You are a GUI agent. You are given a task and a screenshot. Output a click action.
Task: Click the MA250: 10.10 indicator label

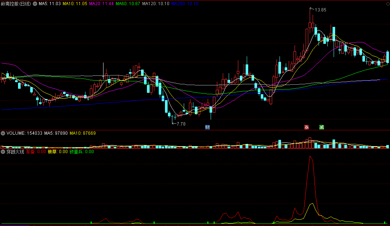pyautogui.click(x=185, y=4)
